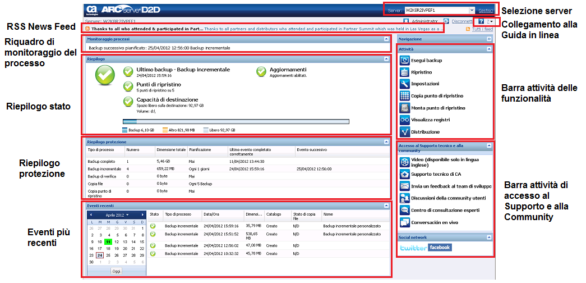Collapse the Eventi recenti panel
586x283 pixels.
[386, 206]
